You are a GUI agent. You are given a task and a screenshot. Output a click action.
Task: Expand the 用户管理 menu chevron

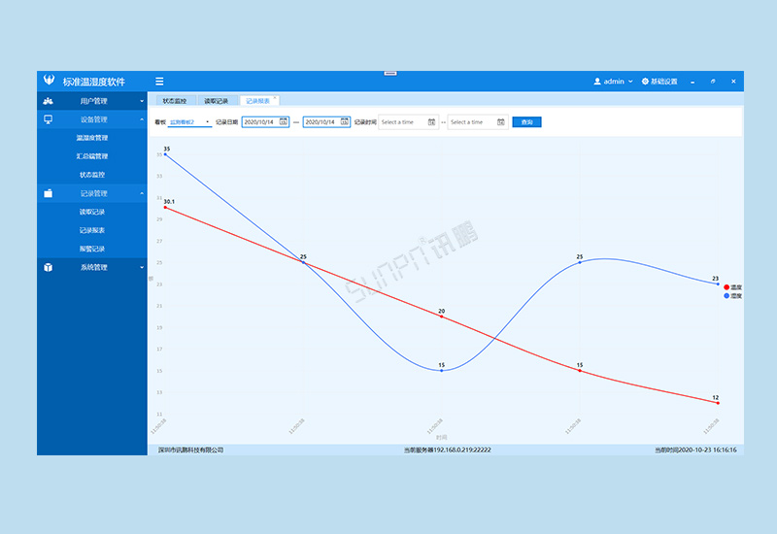click(142, 101)
